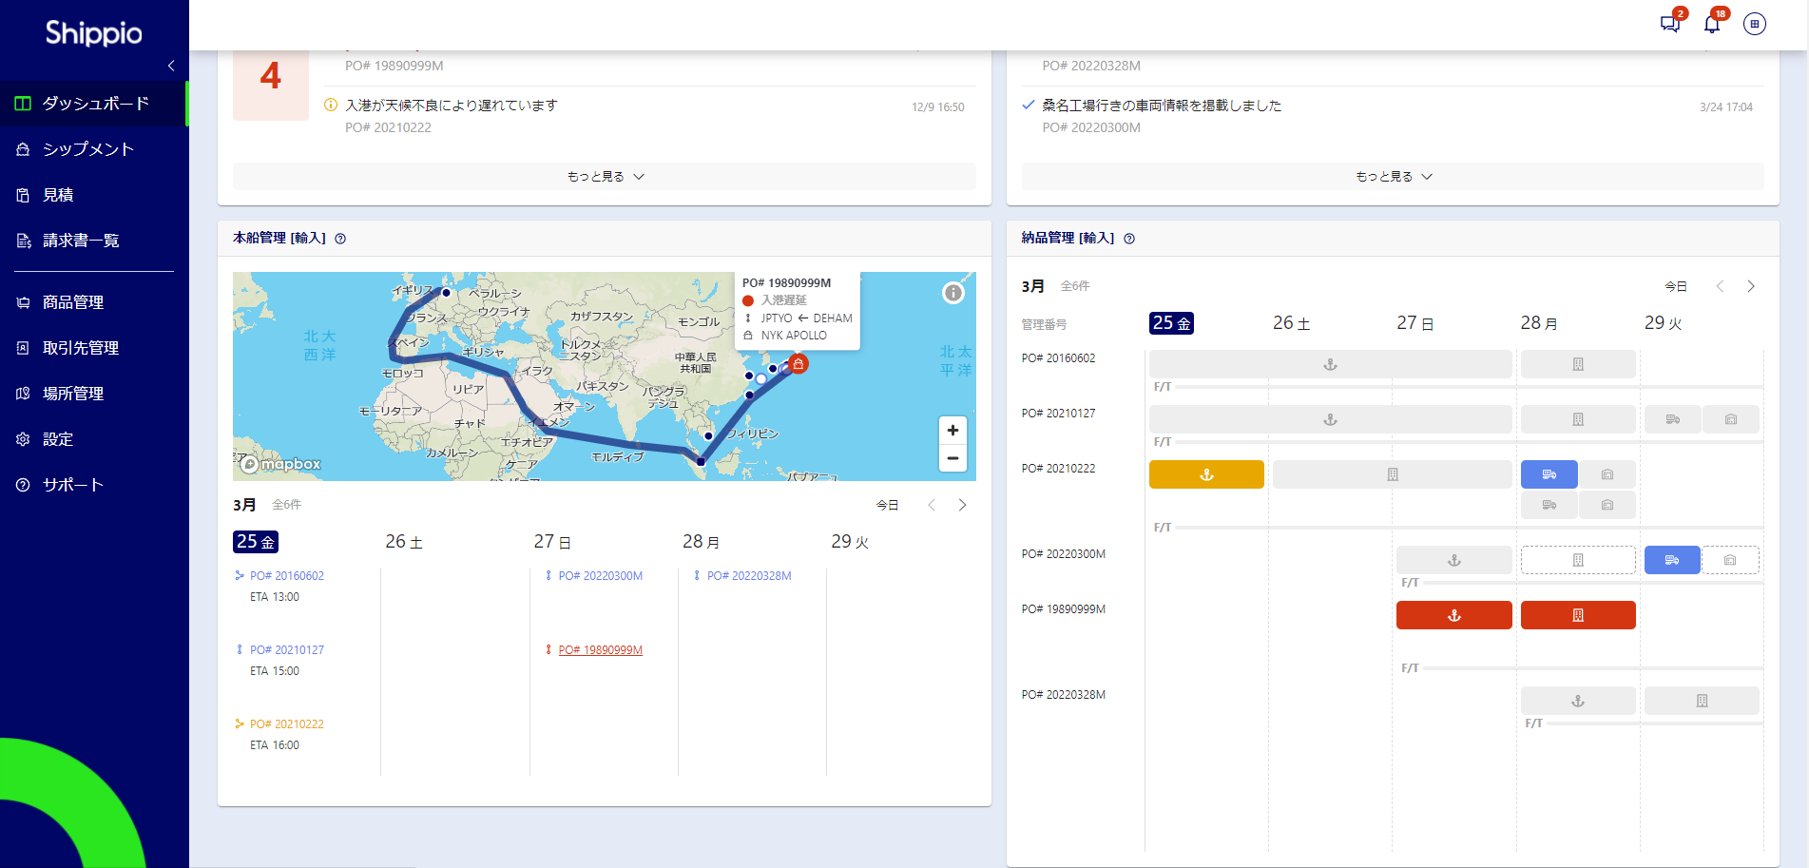The image size is (1809, 868).
Task: Click help icon beside 納品管理 [輸入]
Action: click(1129, 239)
